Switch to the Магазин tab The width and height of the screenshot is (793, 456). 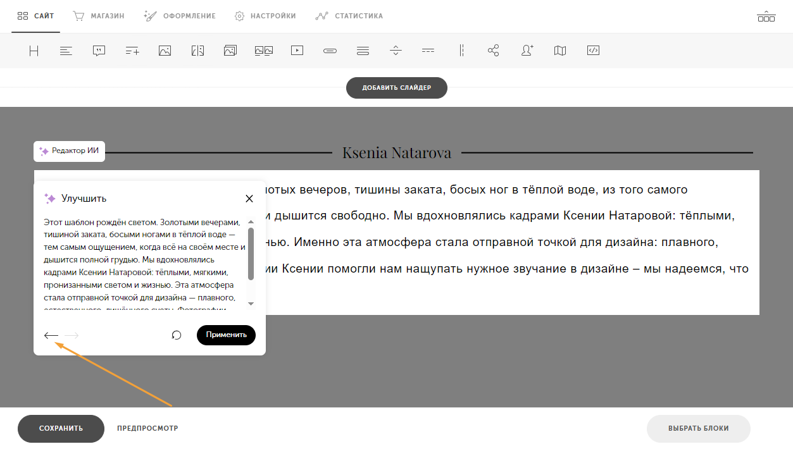click(98, 15)
